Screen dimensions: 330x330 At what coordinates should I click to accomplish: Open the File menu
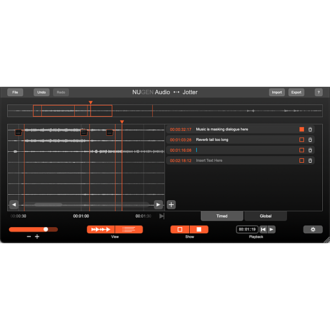[15, 92]
